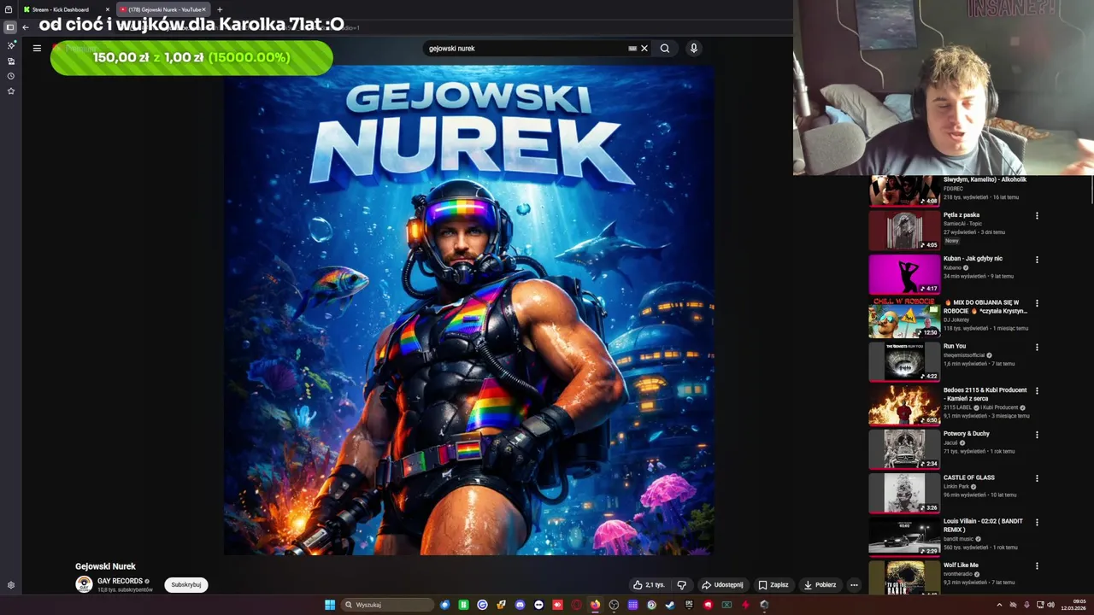1094x615 pixels.
Task: Open sidebar settings gear icon
Action: [x=11, y=585]
